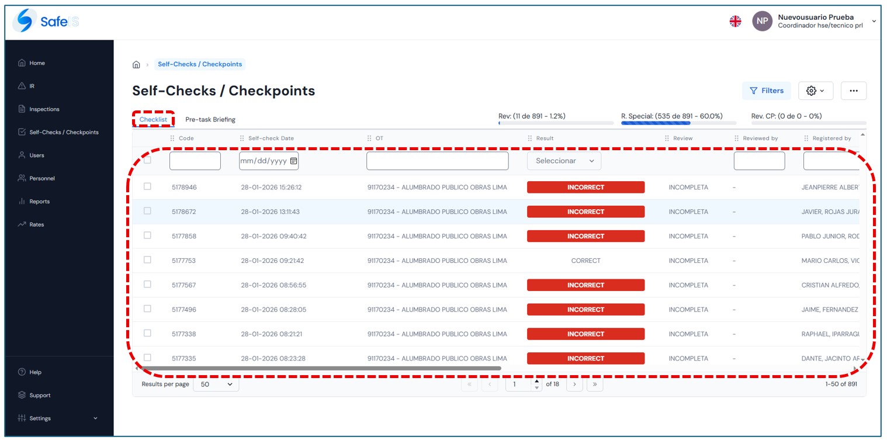Click the horizontal table scrollbar

point(318,369)
